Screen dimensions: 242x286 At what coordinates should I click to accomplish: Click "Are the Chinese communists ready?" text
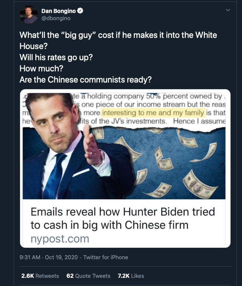(x=85, y=80)
